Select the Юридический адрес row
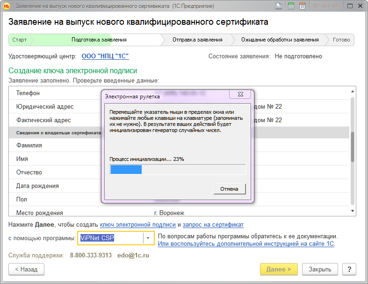368x284 pixels. tap(179, 107)
